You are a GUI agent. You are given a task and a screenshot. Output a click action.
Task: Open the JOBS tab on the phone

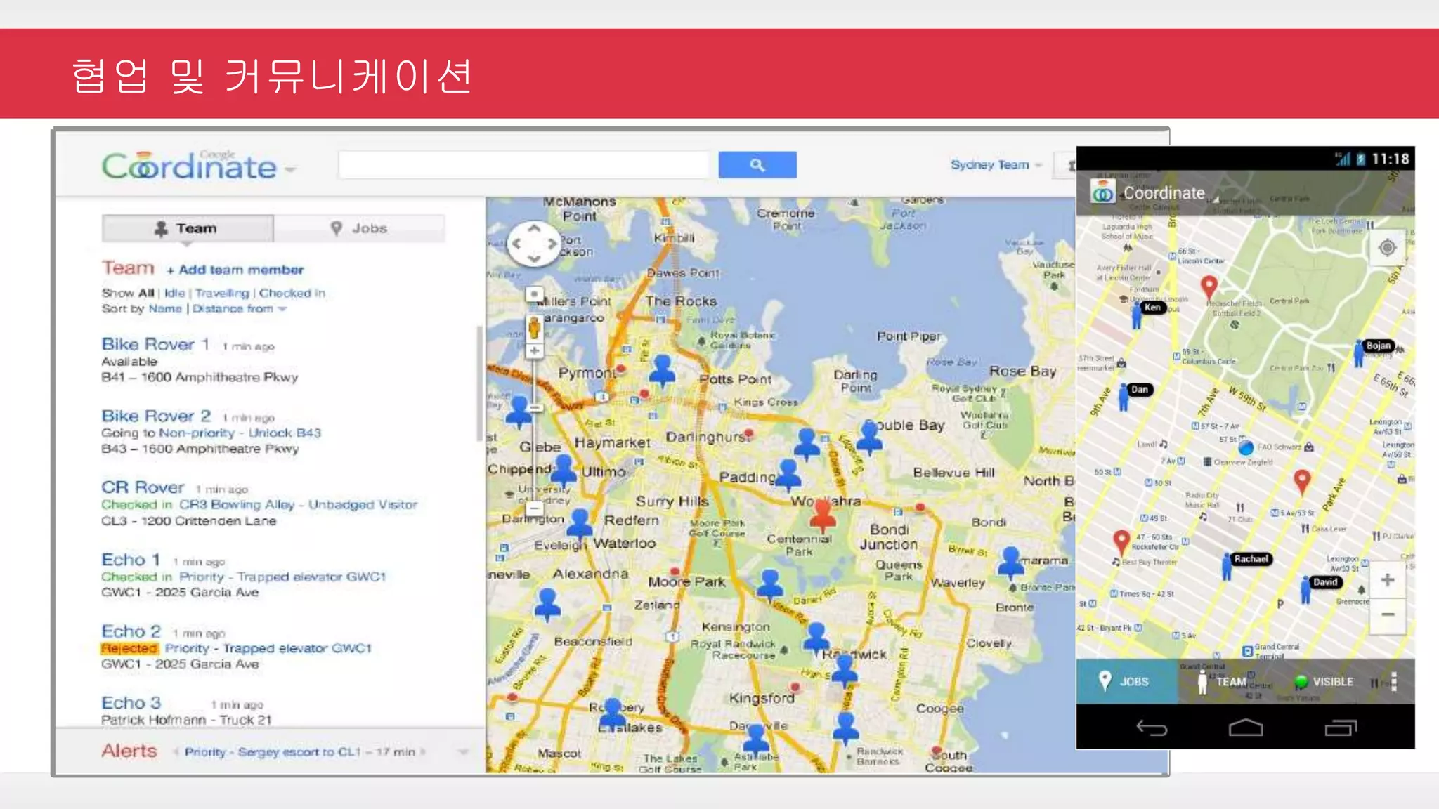tap(1126, 682)
